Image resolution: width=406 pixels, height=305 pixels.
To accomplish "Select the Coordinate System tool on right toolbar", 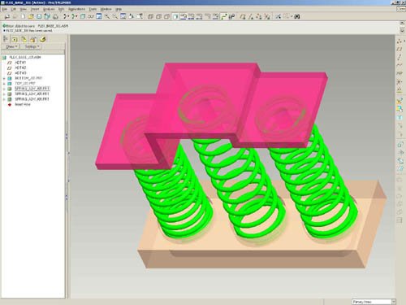I will 400,81.
